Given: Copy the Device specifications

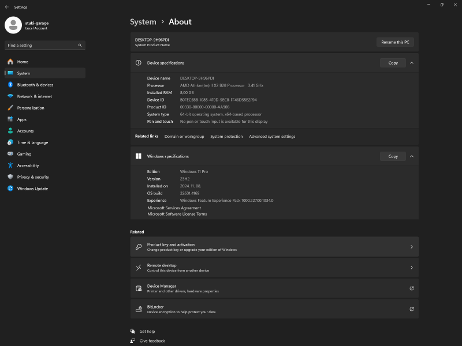Looking at the screenshot, I should [393, 63].
